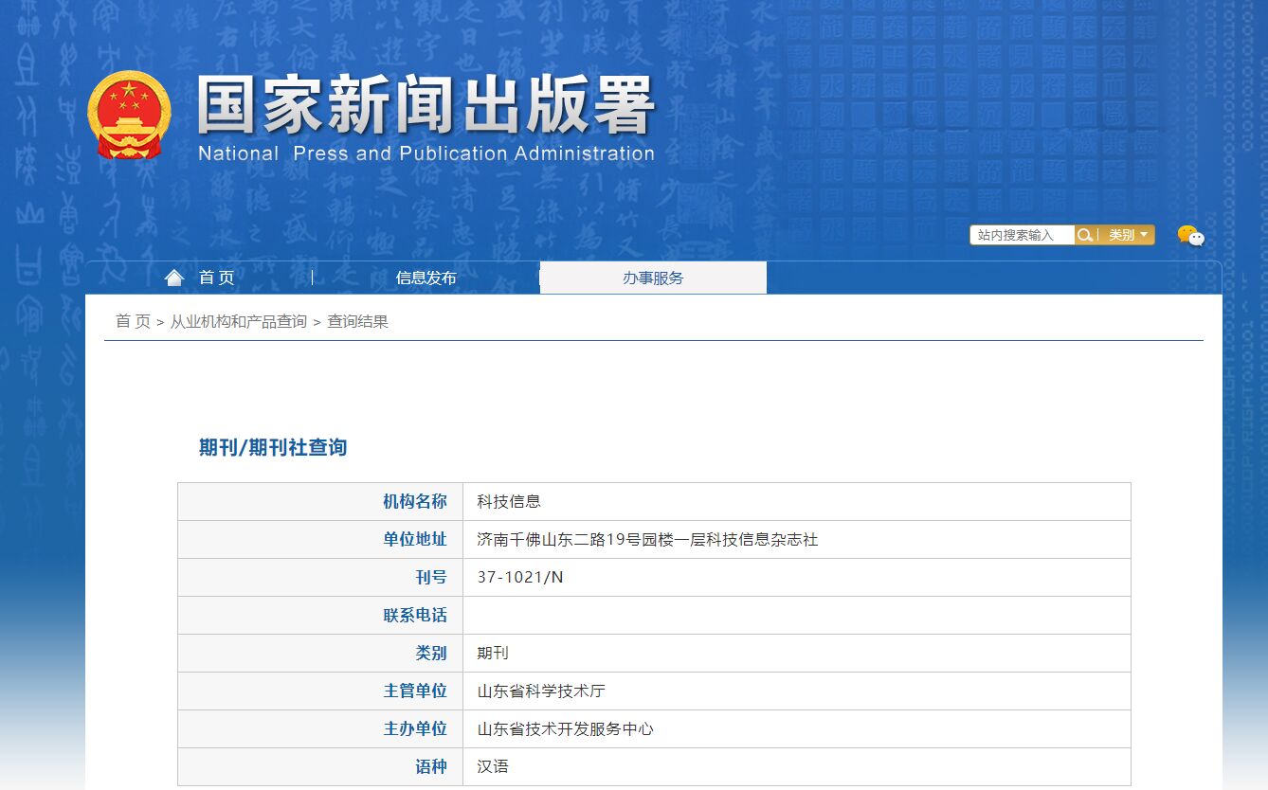Open 从业机构和产品查询 breadcrumb link
Image resolution: width=1268 pixels, height=790 pixels.
(x=239, y=321)
